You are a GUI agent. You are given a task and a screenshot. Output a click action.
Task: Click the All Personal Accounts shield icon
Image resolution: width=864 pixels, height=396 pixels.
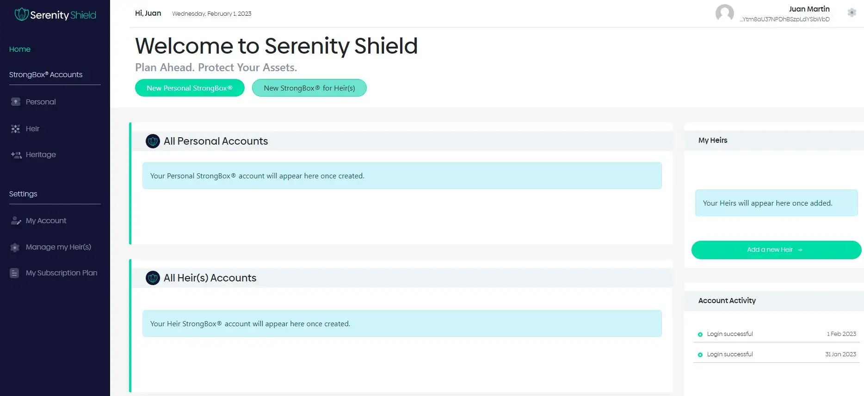153,141
